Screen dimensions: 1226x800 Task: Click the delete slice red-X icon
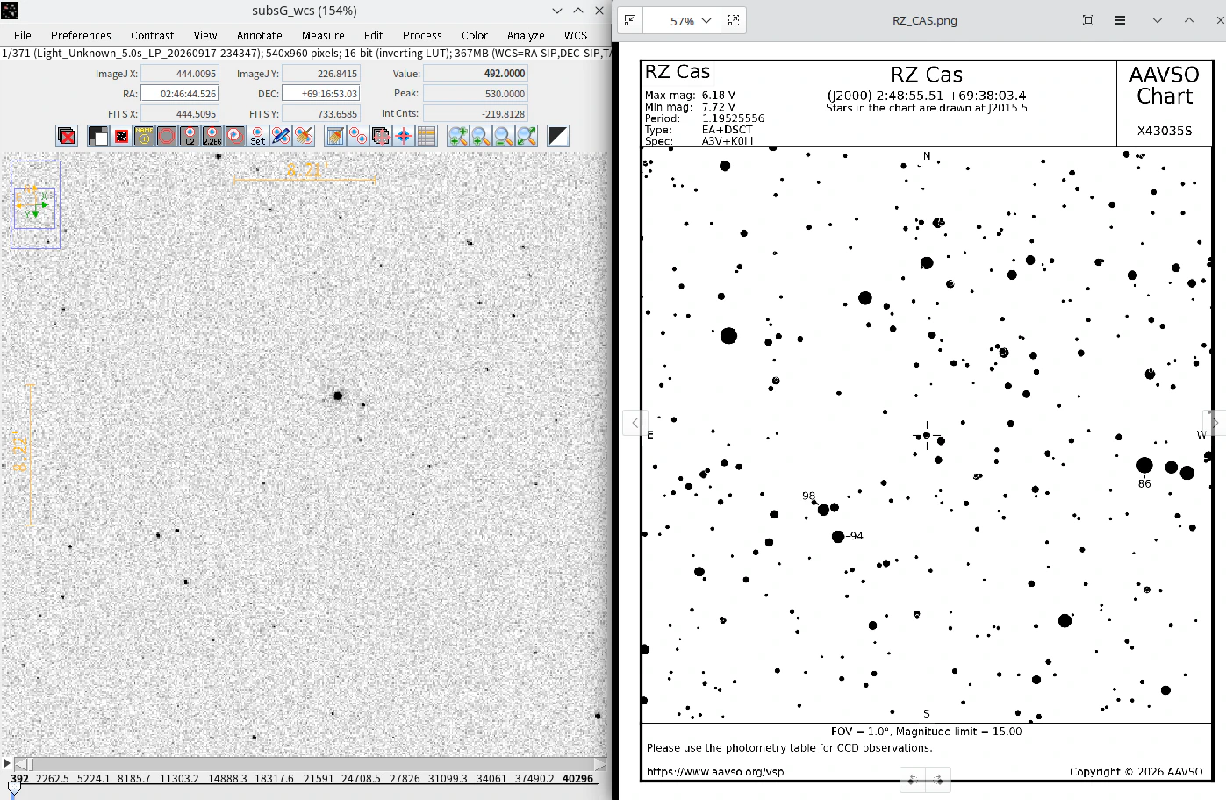click(x=67, y=136)
